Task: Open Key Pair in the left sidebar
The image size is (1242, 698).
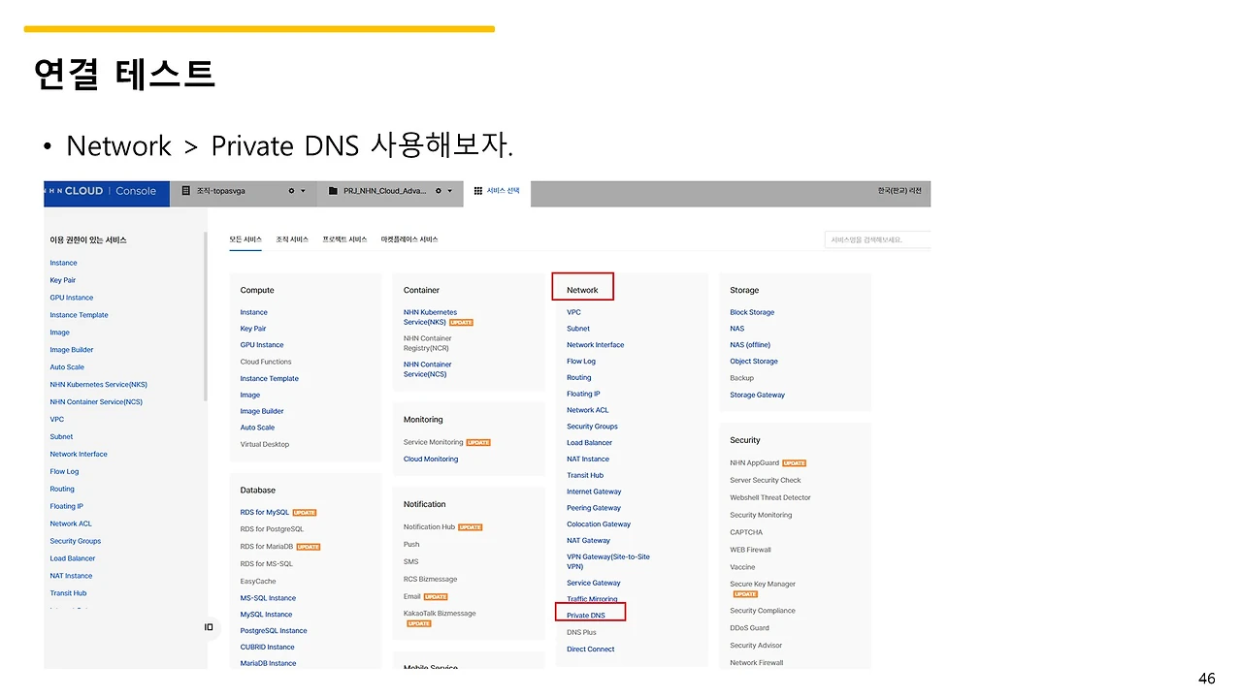Action: coord(63,280)
